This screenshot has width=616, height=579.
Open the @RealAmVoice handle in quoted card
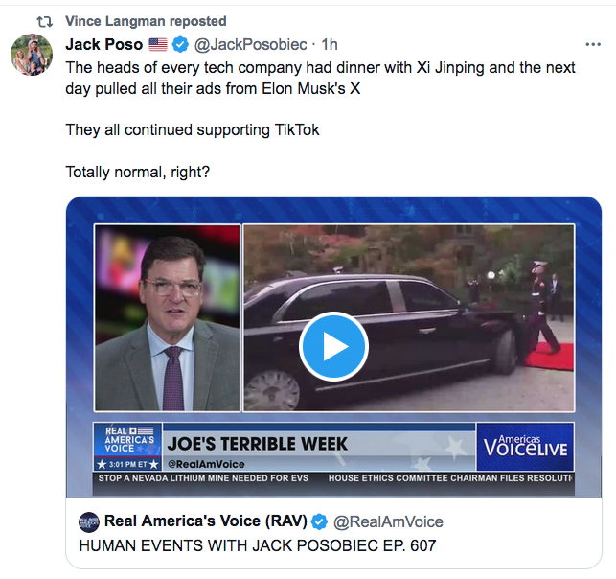[388, 522]
